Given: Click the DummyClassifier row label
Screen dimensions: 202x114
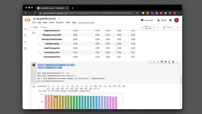Looking at the screenshot, I should [52, 53].
